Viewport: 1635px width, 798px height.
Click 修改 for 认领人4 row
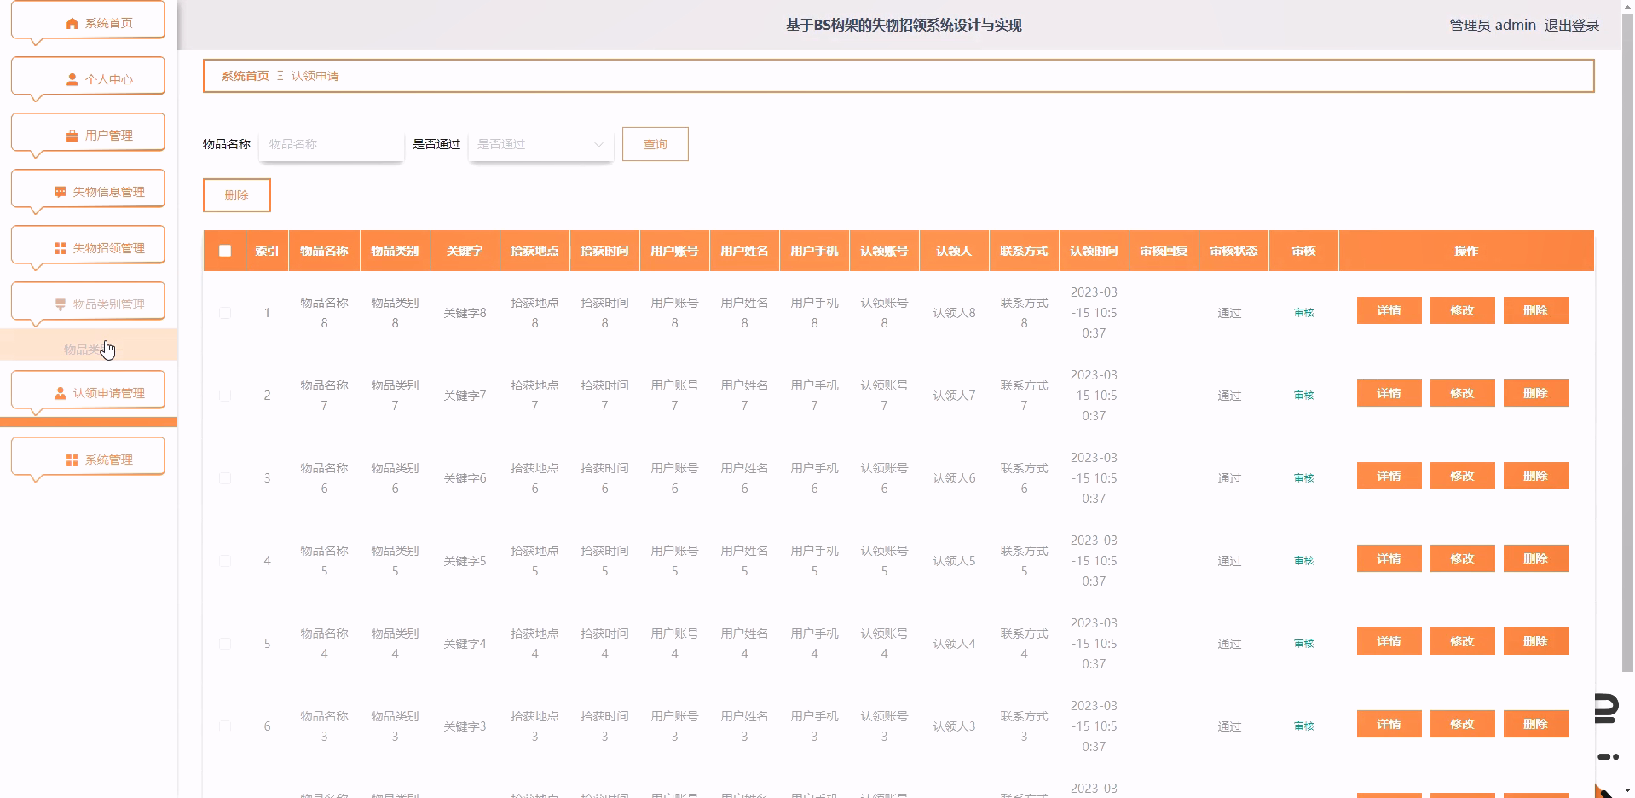tap(1463, 641)
